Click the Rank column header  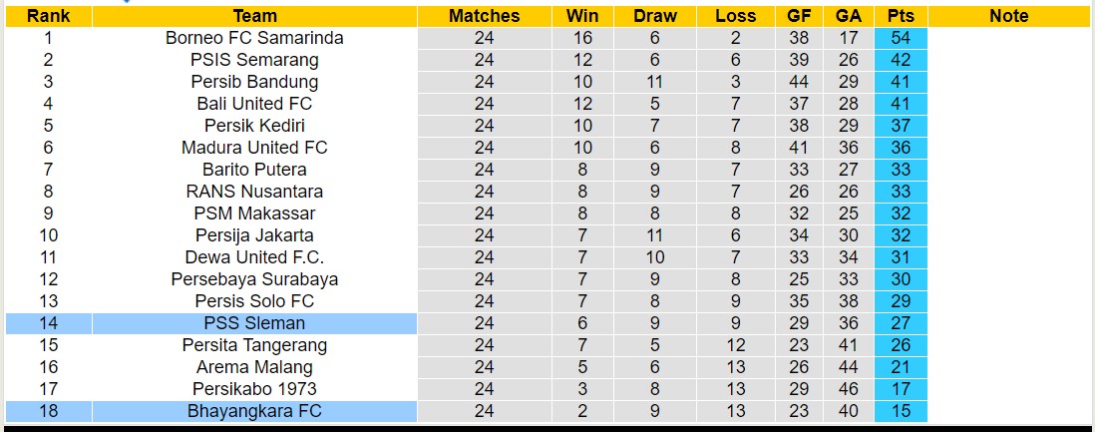48,16
